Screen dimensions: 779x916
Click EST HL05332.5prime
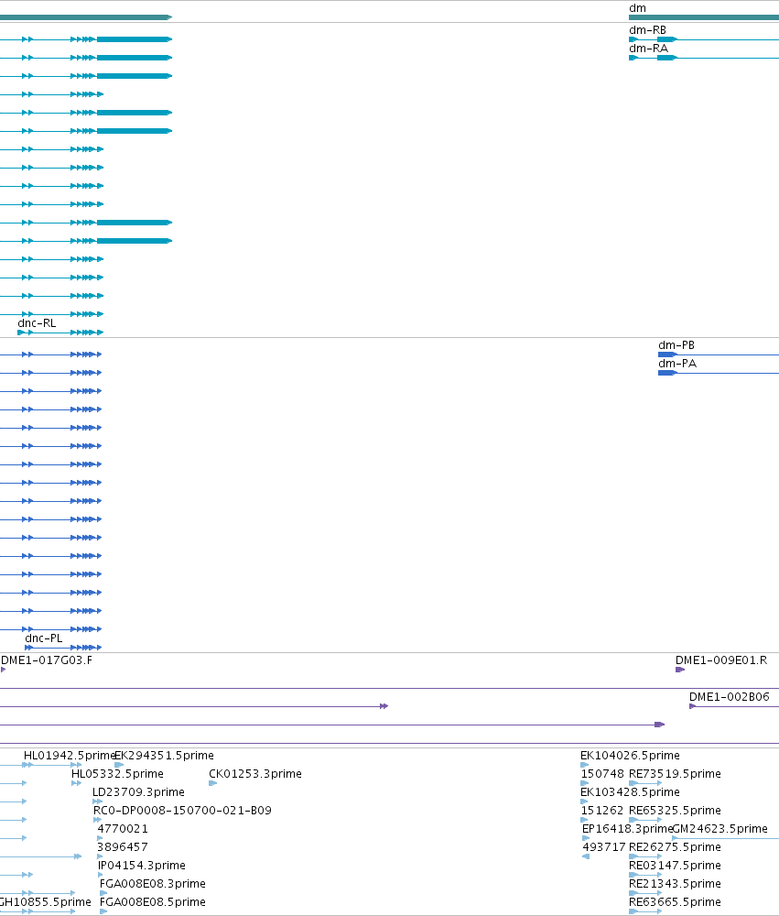click(x=117, y=774)
